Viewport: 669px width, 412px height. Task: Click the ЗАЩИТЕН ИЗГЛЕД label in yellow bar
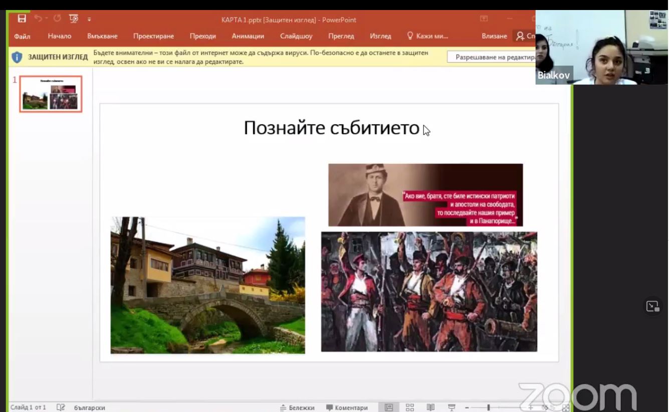click(x=58, y=57)
